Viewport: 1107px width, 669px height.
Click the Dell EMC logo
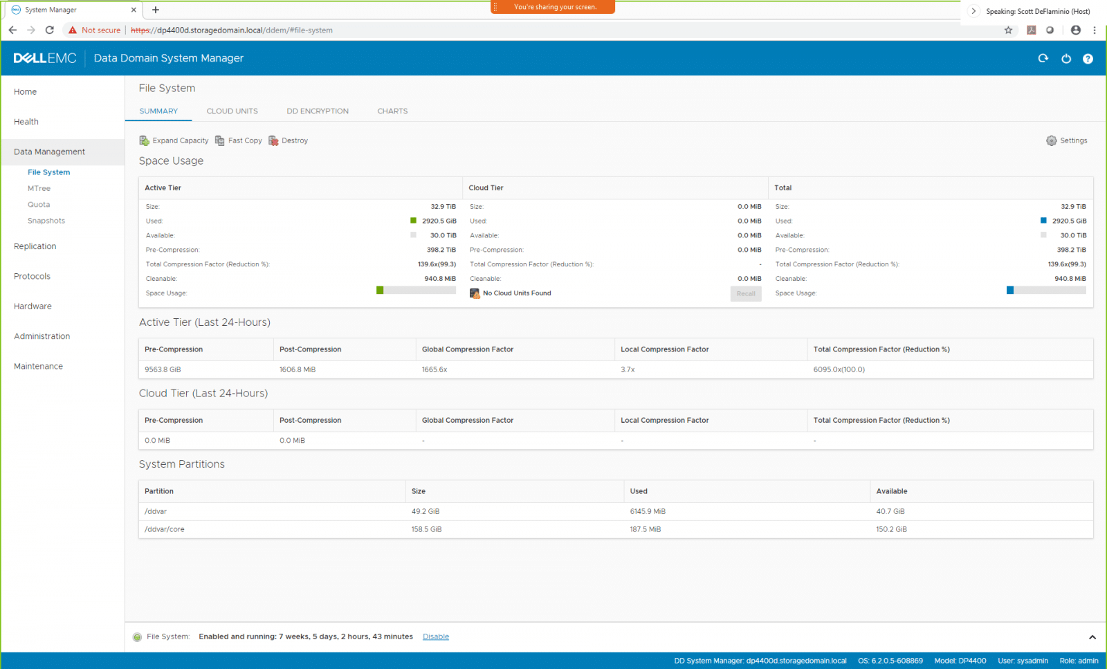pos(45,58)
